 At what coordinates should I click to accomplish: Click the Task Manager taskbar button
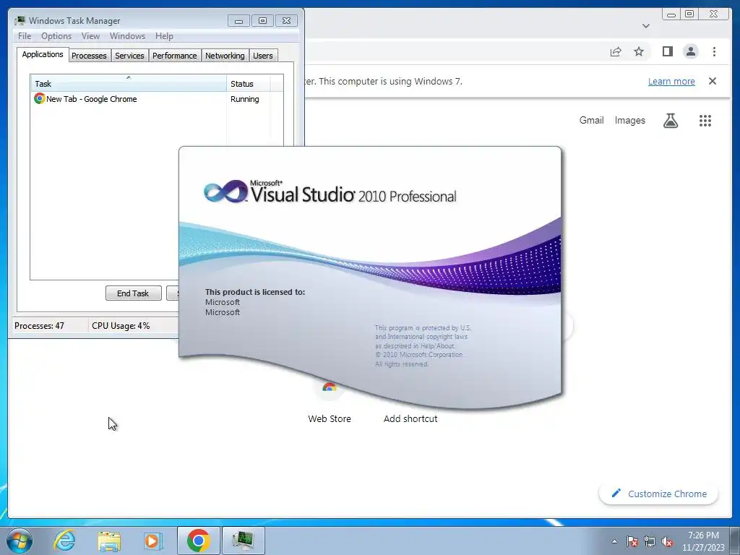coord(243,541)
